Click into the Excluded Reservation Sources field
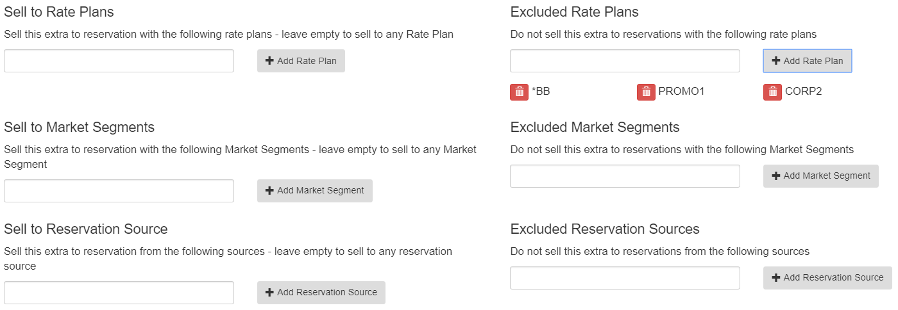Image resolution: width=898 pixels, height=310 pixels. point(625,278)
